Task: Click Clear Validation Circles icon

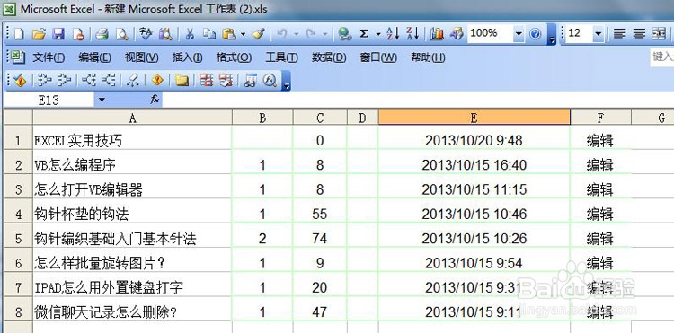Action: point(226,80)
